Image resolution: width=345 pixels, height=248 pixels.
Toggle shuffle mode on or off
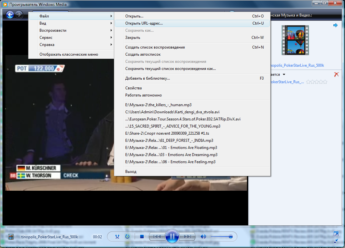coord(117,237)
